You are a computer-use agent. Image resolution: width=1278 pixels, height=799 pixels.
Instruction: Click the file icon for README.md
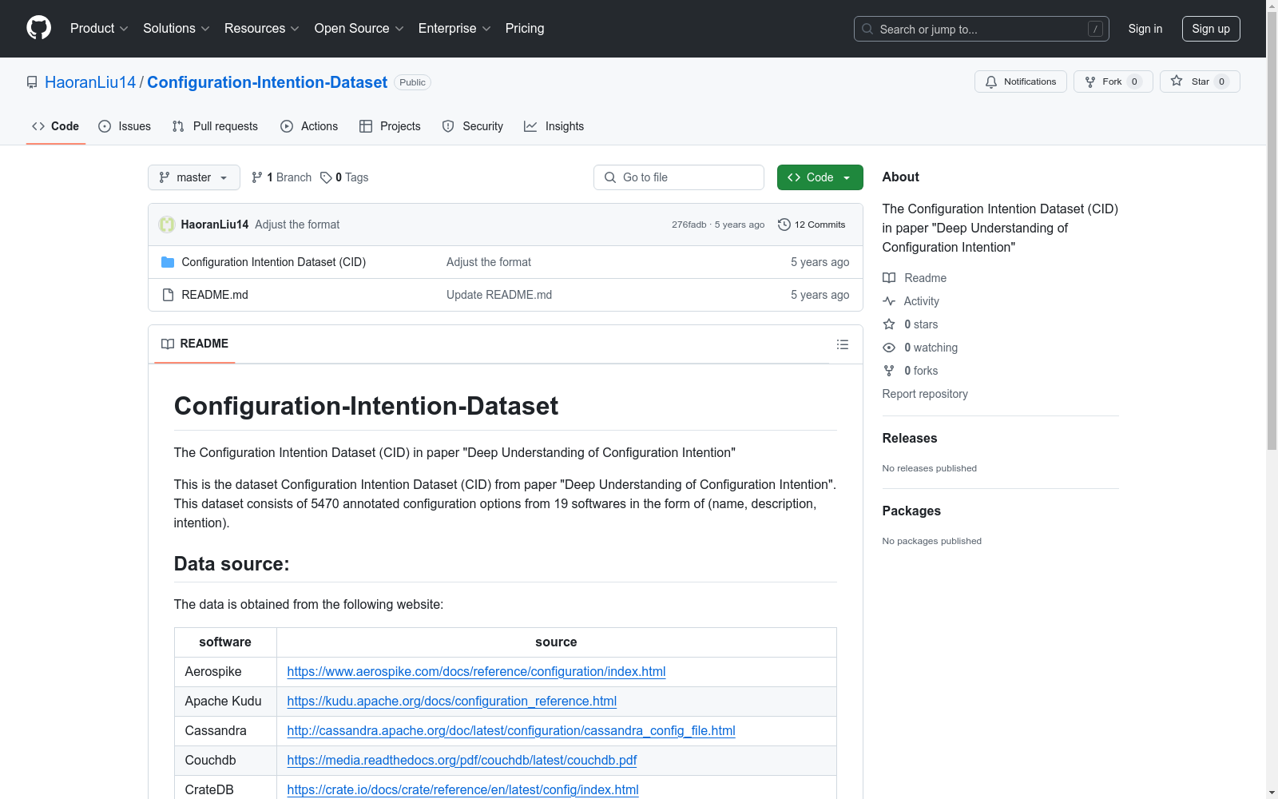pyautogui.click(x=168, y=295)
